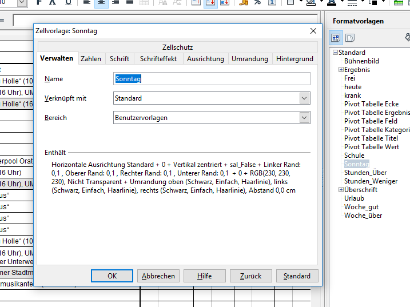Select Urlaub style in the list
The width and height of the screenshot is (410, 307).
click(354, 198)
